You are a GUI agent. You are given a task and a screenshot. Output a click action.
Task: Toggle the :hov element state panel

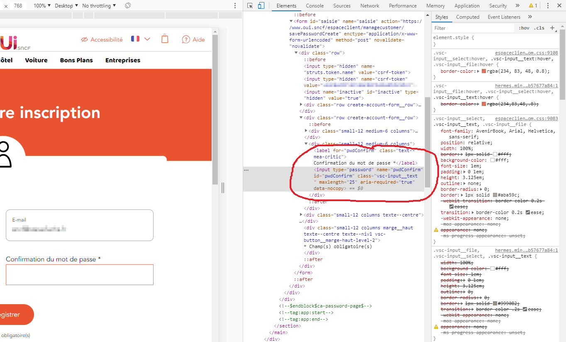tap(524, 28)
